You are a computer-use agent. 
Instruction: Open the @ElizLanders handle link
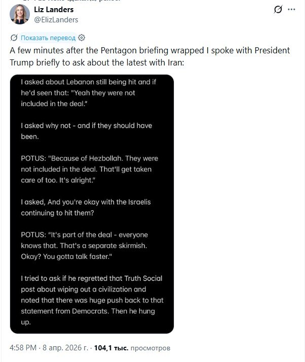(x=56, y=20)
